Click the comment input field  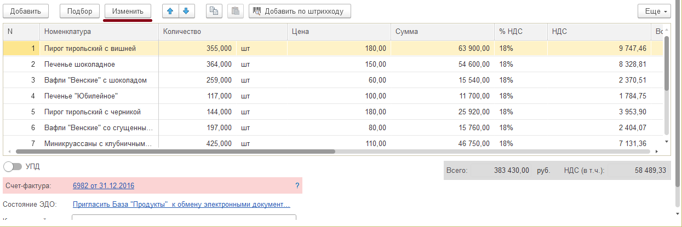pos(184,218)
